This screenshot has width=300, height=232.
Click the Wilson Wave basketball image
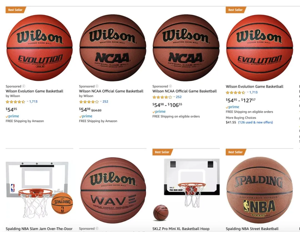pos(113,190)
